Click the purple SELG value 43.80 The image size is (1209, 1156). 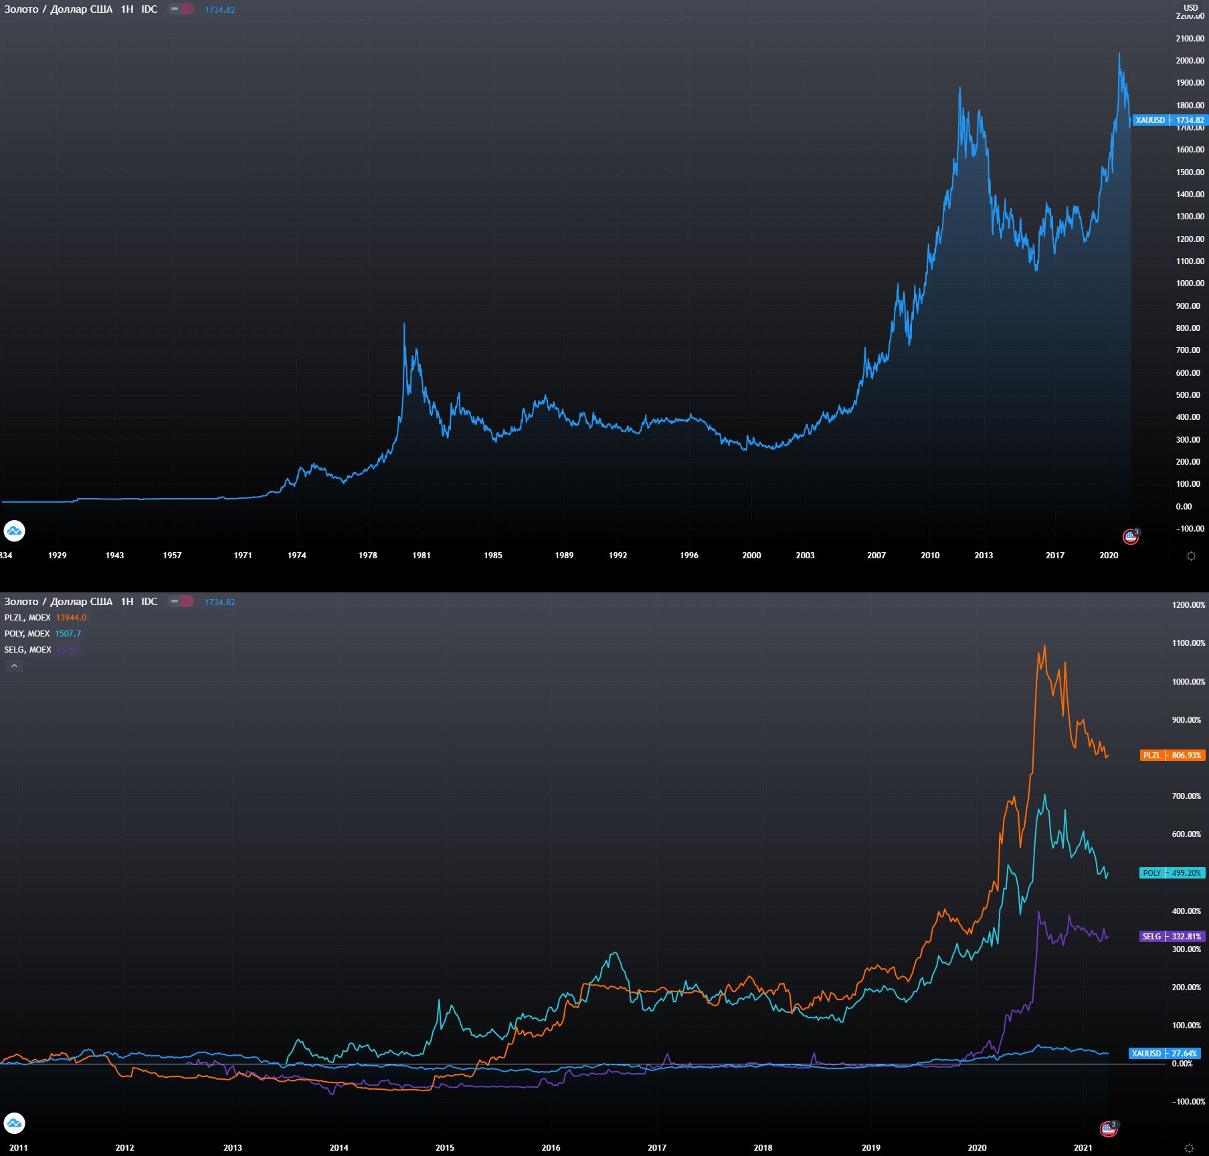pyautogui.click(x=67, y=650)
